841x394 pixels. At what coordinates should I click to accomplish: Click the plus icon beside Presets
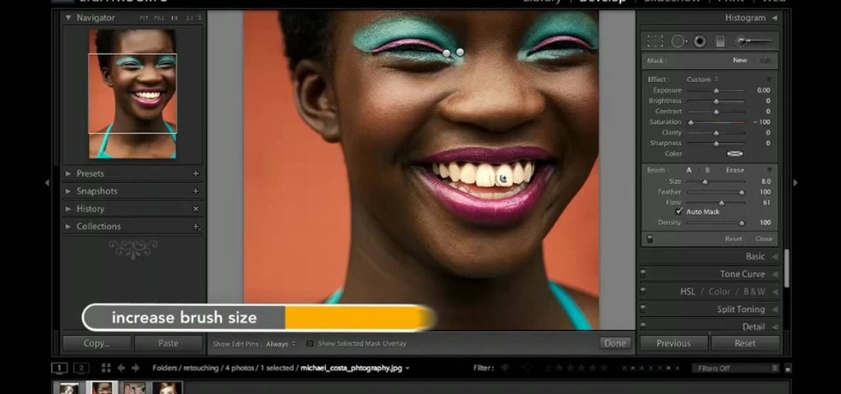point(195,174)
